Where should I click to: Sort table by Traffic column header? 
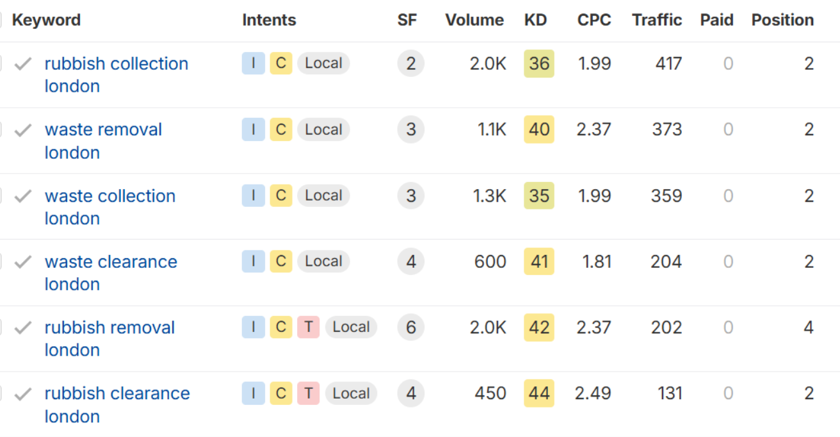tap(658, 20)
